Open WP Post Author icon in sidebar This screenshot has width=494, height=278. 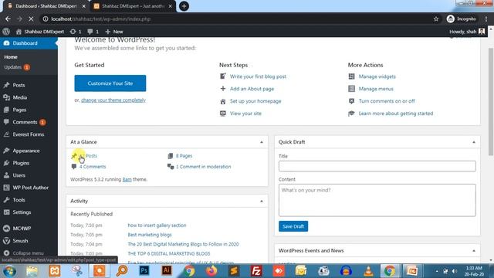tap(6, 188)
